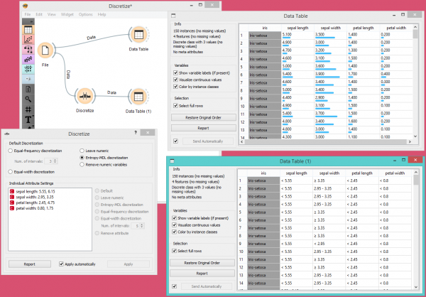Click the File widget node on canvas
Screen dimensions: 426x297
46,51
